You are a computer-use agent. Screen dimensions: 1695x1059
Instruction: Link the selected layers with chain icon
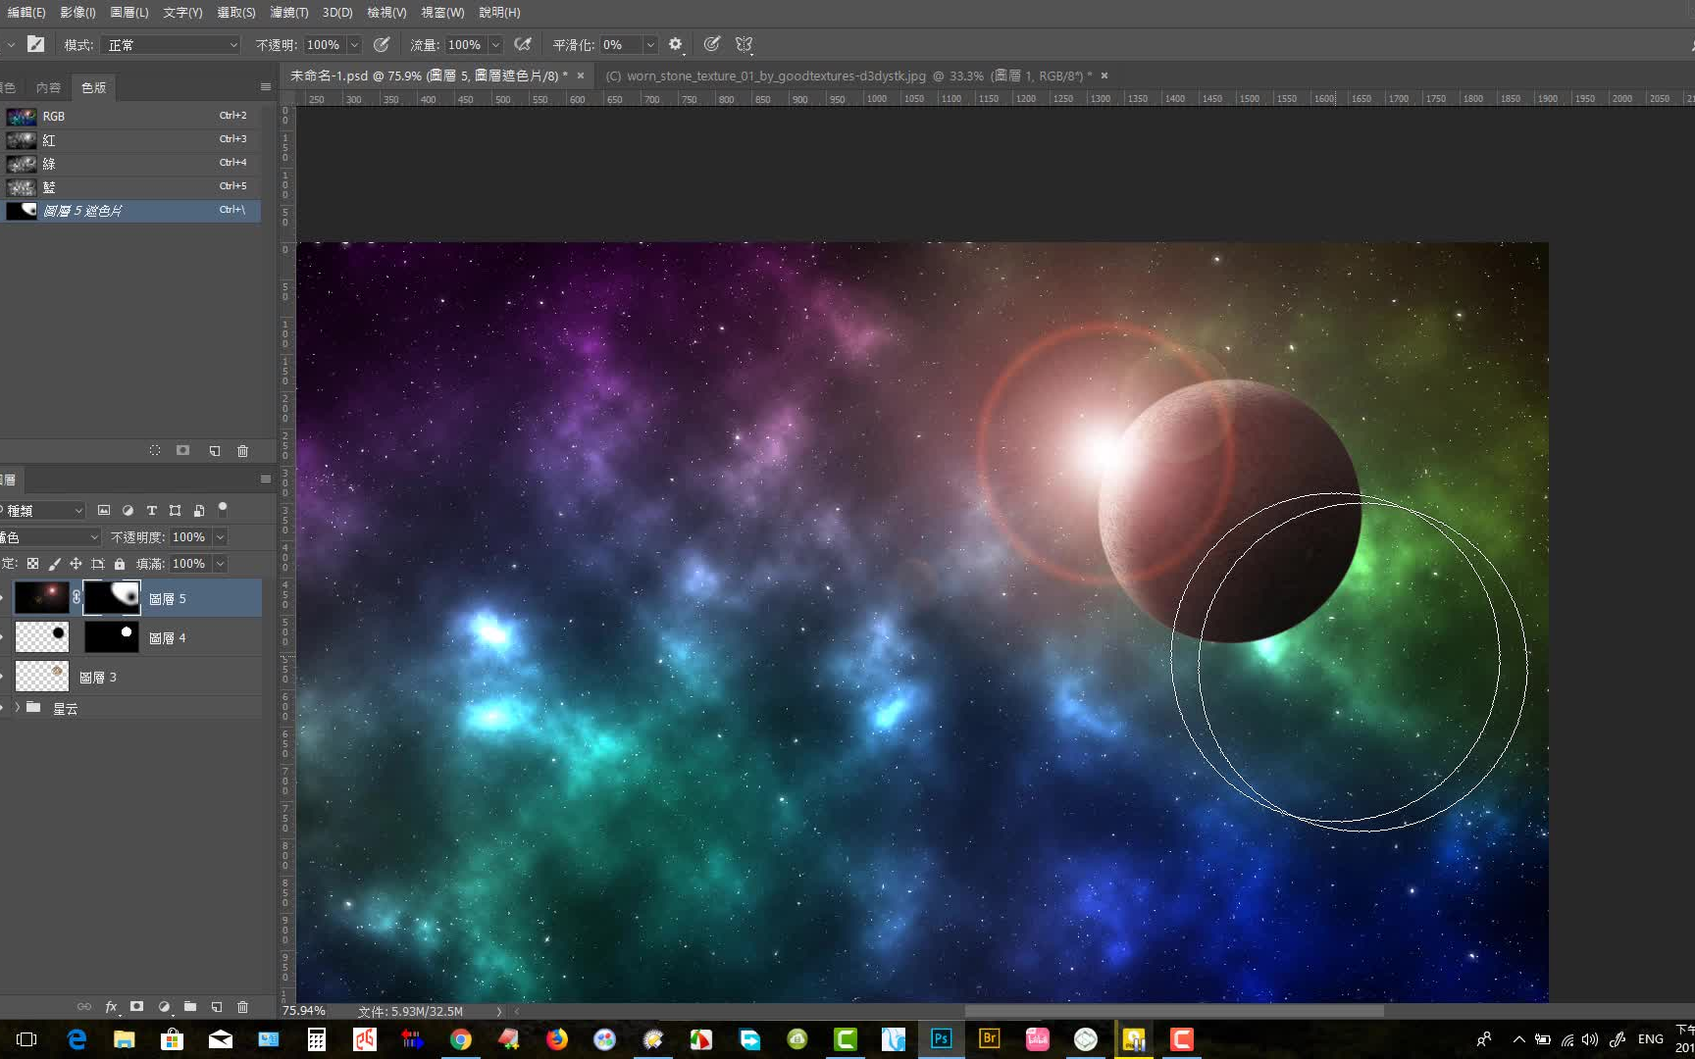click(83, 1006)
